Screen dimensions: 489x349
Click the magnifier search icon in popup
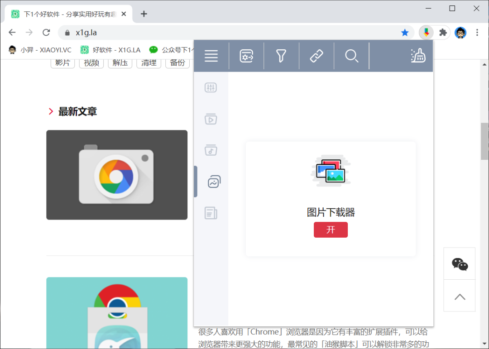[351, 56]
